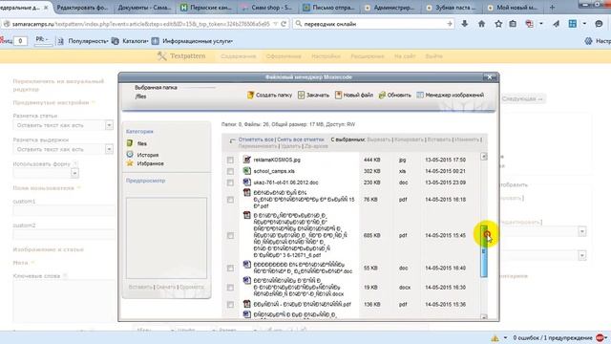611x344 pixels.
Task: Click the search go arrow icon
Action: tap(450, 24)
